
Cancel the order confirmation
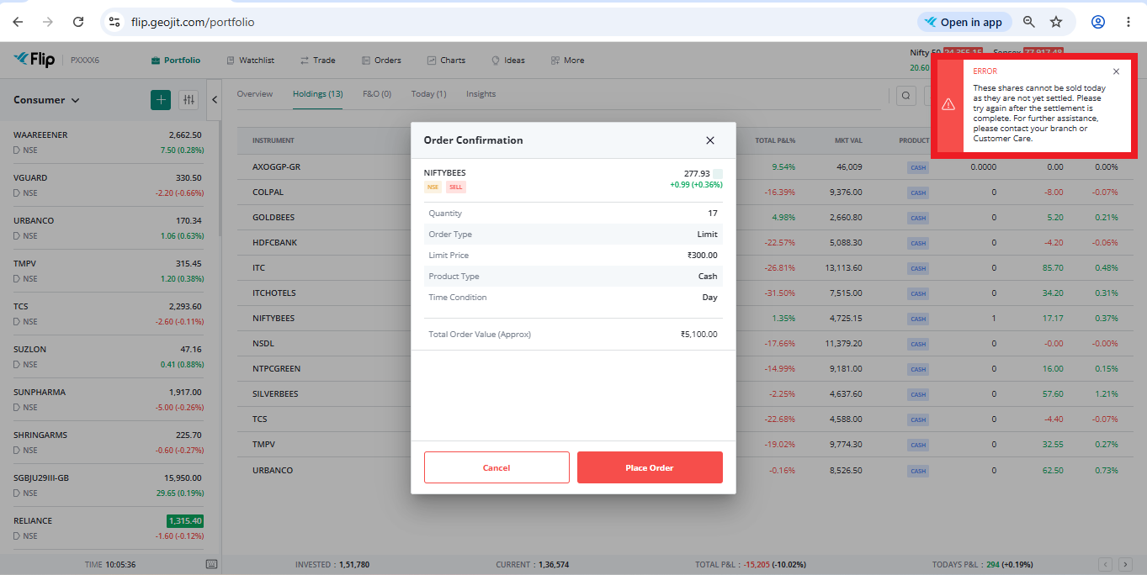click(x=497, y=467)
